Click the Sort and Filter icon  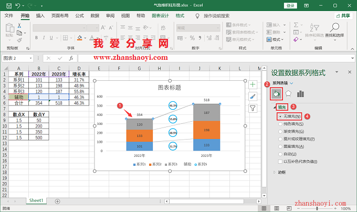(x=314, y=28)
